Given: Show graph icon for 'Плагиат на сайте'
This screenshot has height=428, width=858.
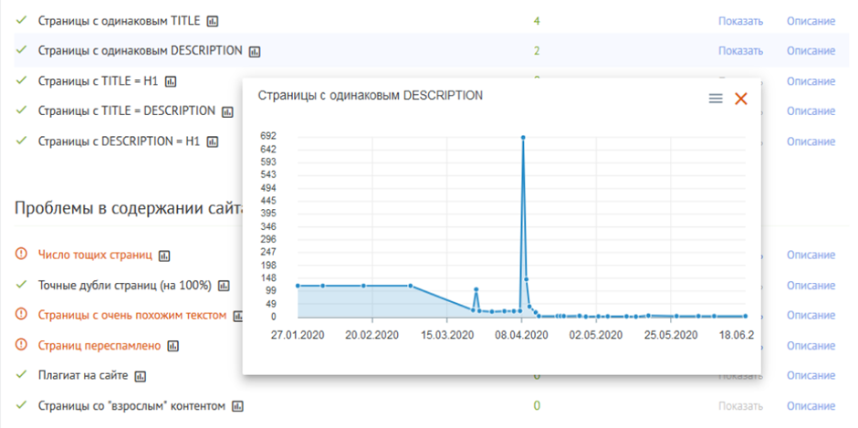Looking at the screenshot, I should [140, 376].
